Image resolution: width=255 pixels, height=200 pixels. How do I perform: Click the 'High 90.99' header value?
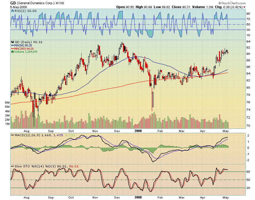coord(144,7)
